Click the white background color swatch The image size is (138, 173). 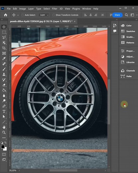(x=5, y=149)
